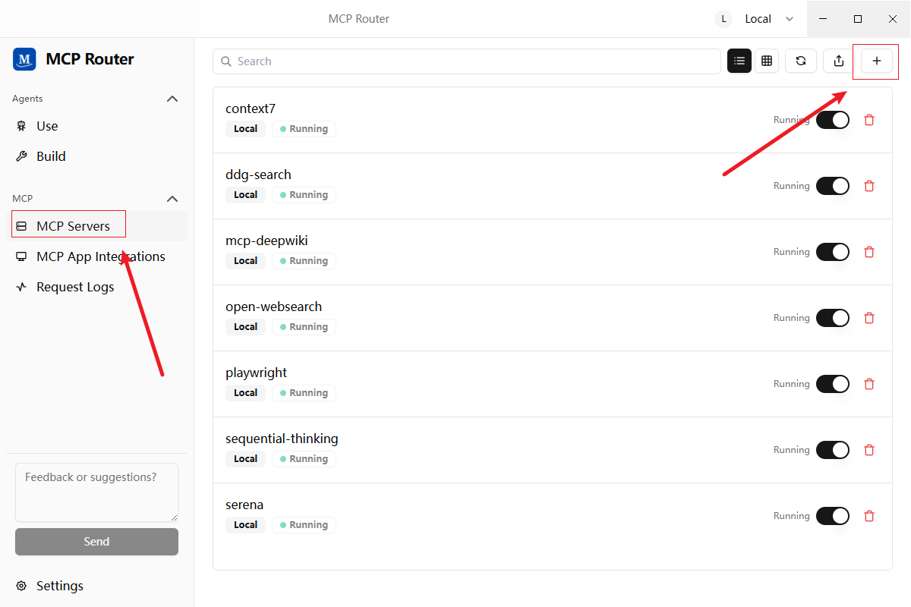
Task: Toggle the sequential-thinking server switch
Action: (832, 450)
